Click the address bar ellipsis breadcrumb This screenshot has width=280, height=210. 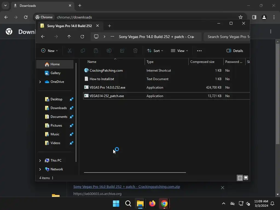tap(112, 36)
